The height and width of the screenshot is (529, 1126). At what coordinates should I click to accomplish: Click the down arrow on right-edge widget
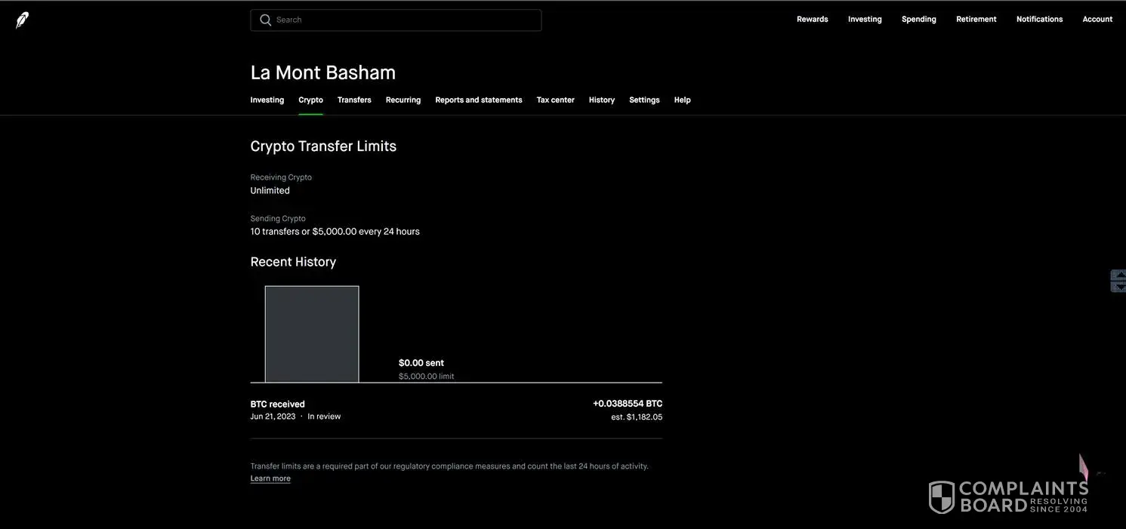(x=1118, y=286)
